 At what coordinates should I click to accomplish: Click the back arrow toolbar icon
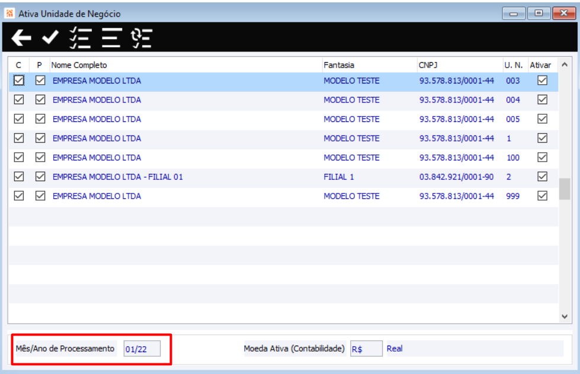pyautogui.click(x=21, y=38)
